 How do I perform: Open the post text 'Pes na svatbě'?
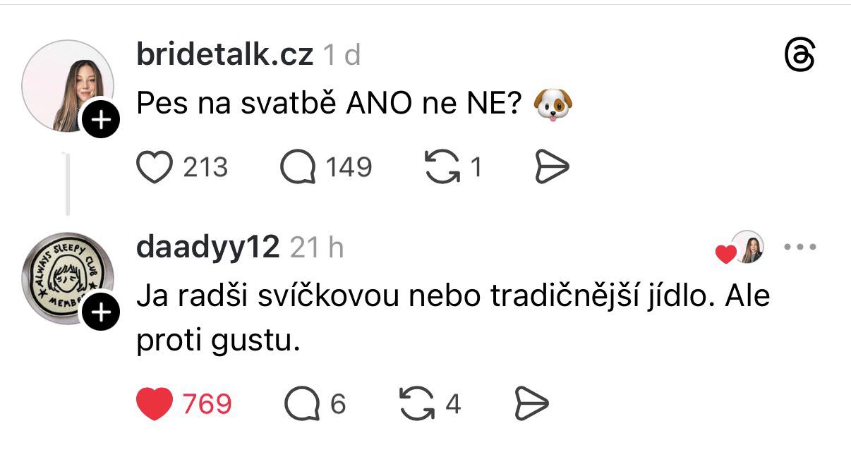(328, 106)
